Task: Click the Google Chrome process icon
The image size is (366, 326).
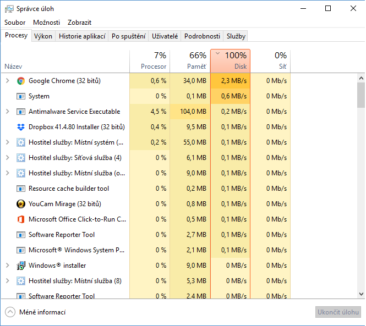Action: (21, 81)
